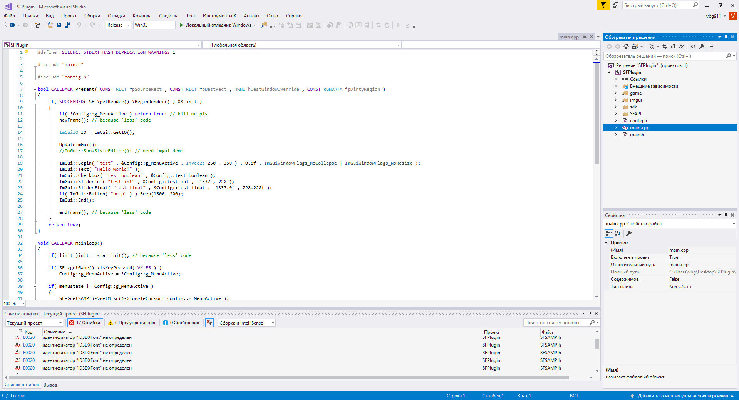Open the Сборка menu

92,16
